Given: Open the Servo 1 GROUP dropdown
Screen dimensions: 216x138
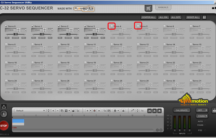Looking at the screenshot, I should point(50,31).
